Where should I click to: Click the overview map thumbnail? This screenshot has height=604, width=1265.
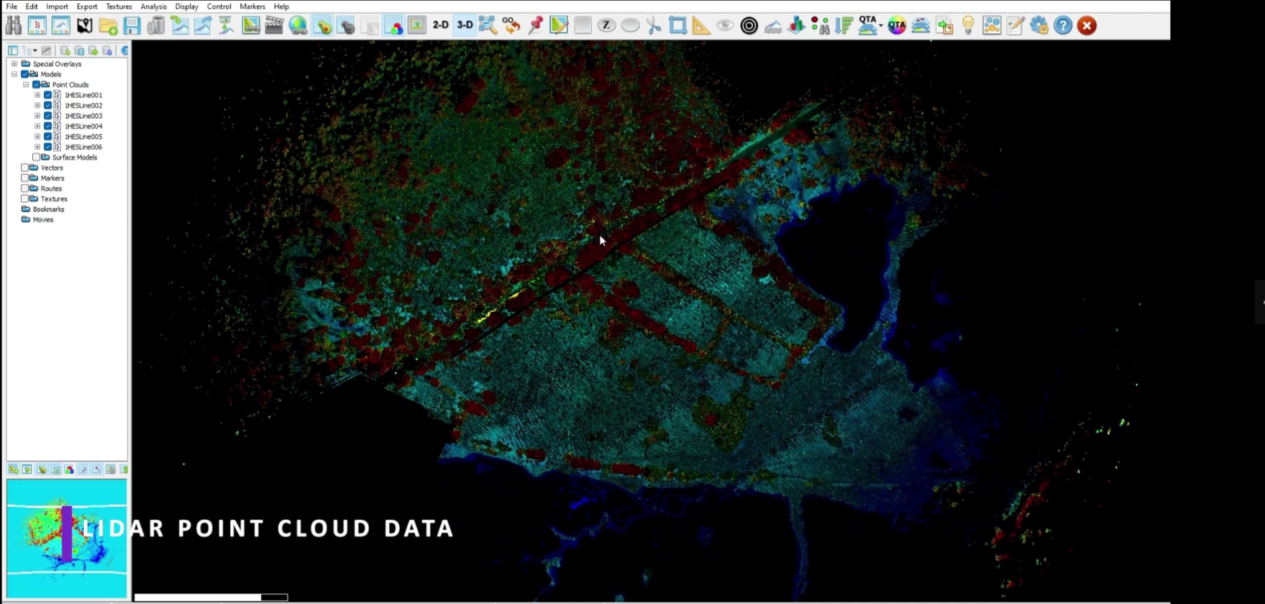[x=67, y=539]
